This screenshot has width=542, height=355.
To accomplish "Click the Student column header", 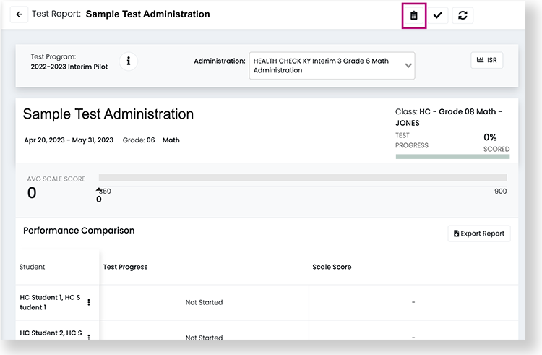I will [x=31, y=267].
